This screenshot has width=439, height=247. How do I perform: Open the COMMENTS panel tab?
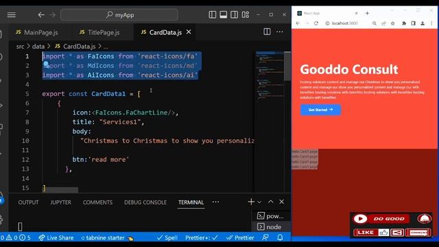point(97,202)
